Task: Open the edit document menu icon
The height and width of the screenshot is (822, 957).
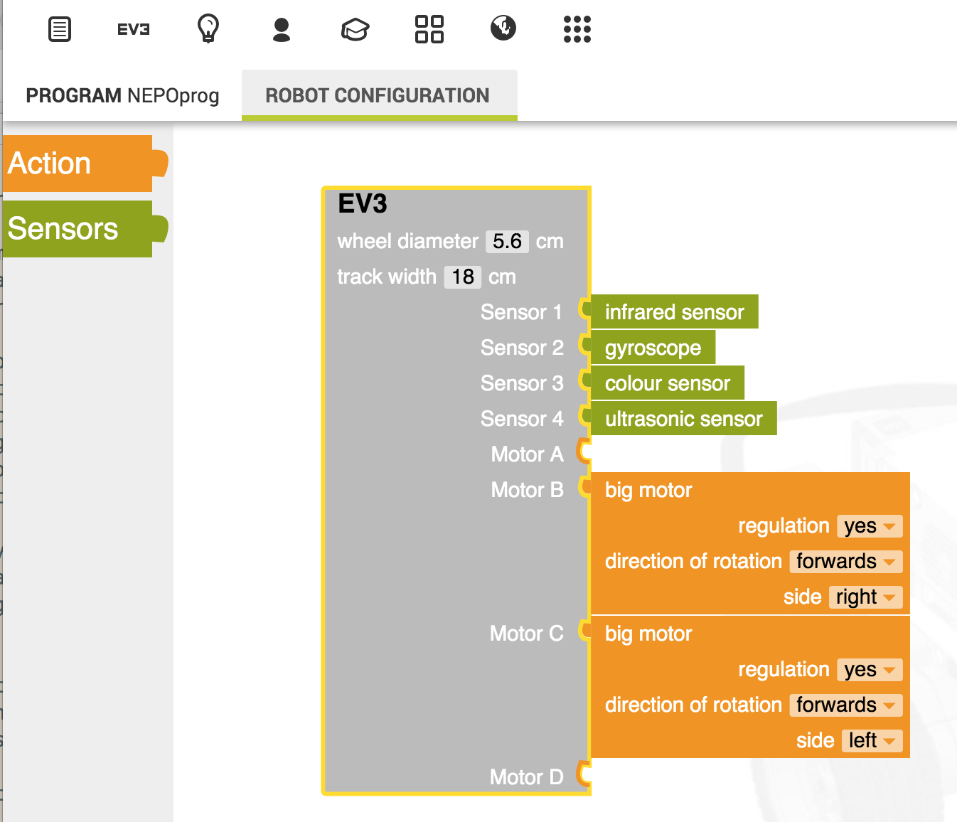Action: tap(60, 30)
